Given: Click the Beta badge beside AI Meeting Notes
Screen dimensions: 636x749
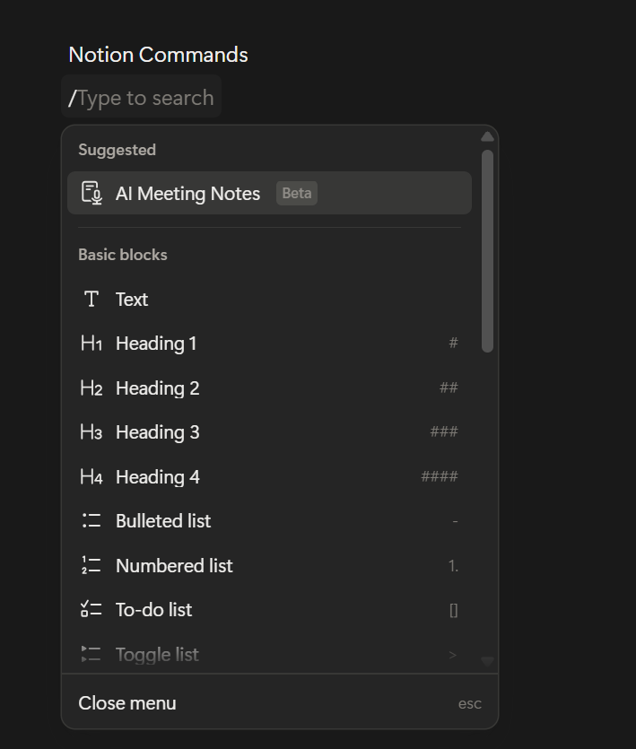Looking at the screenshot, I should tap(297, 194).
